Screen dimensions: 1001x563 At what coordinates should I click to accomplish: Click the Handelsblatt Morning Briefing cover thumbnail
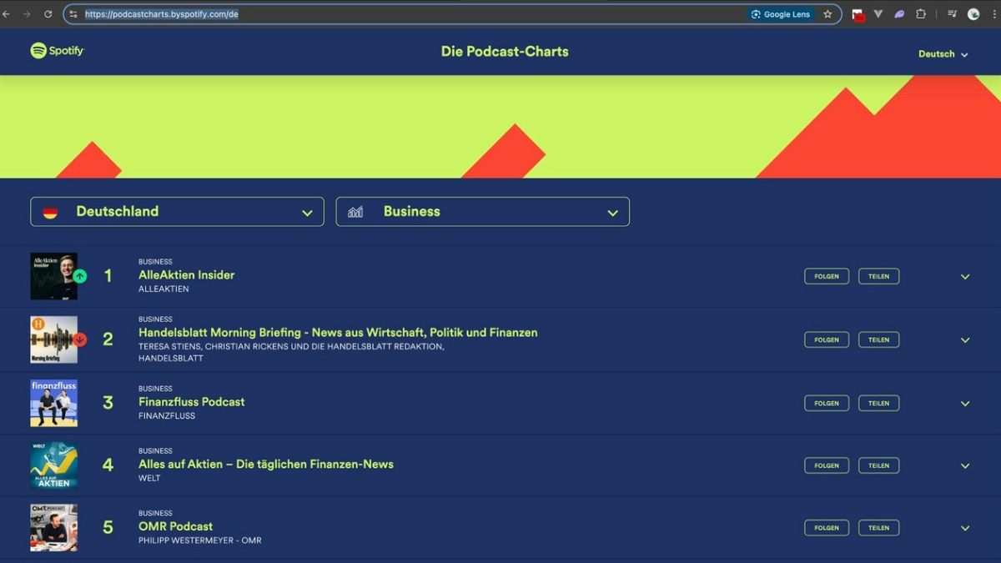tap(53, 339)
